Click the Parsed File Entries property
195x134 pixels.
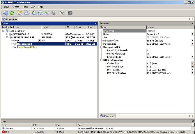[116, 54]
